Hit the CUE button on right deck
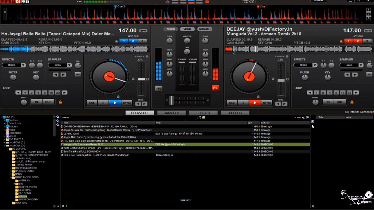 coord(232,103)
